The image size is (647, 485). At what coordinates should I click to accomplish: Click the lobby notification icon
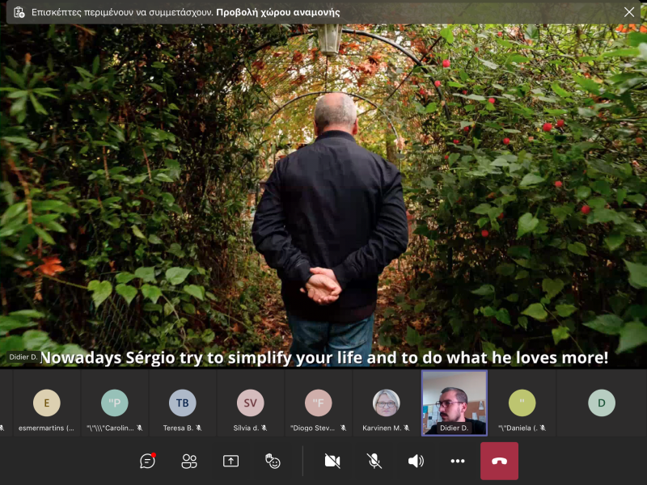pos(19,12)
